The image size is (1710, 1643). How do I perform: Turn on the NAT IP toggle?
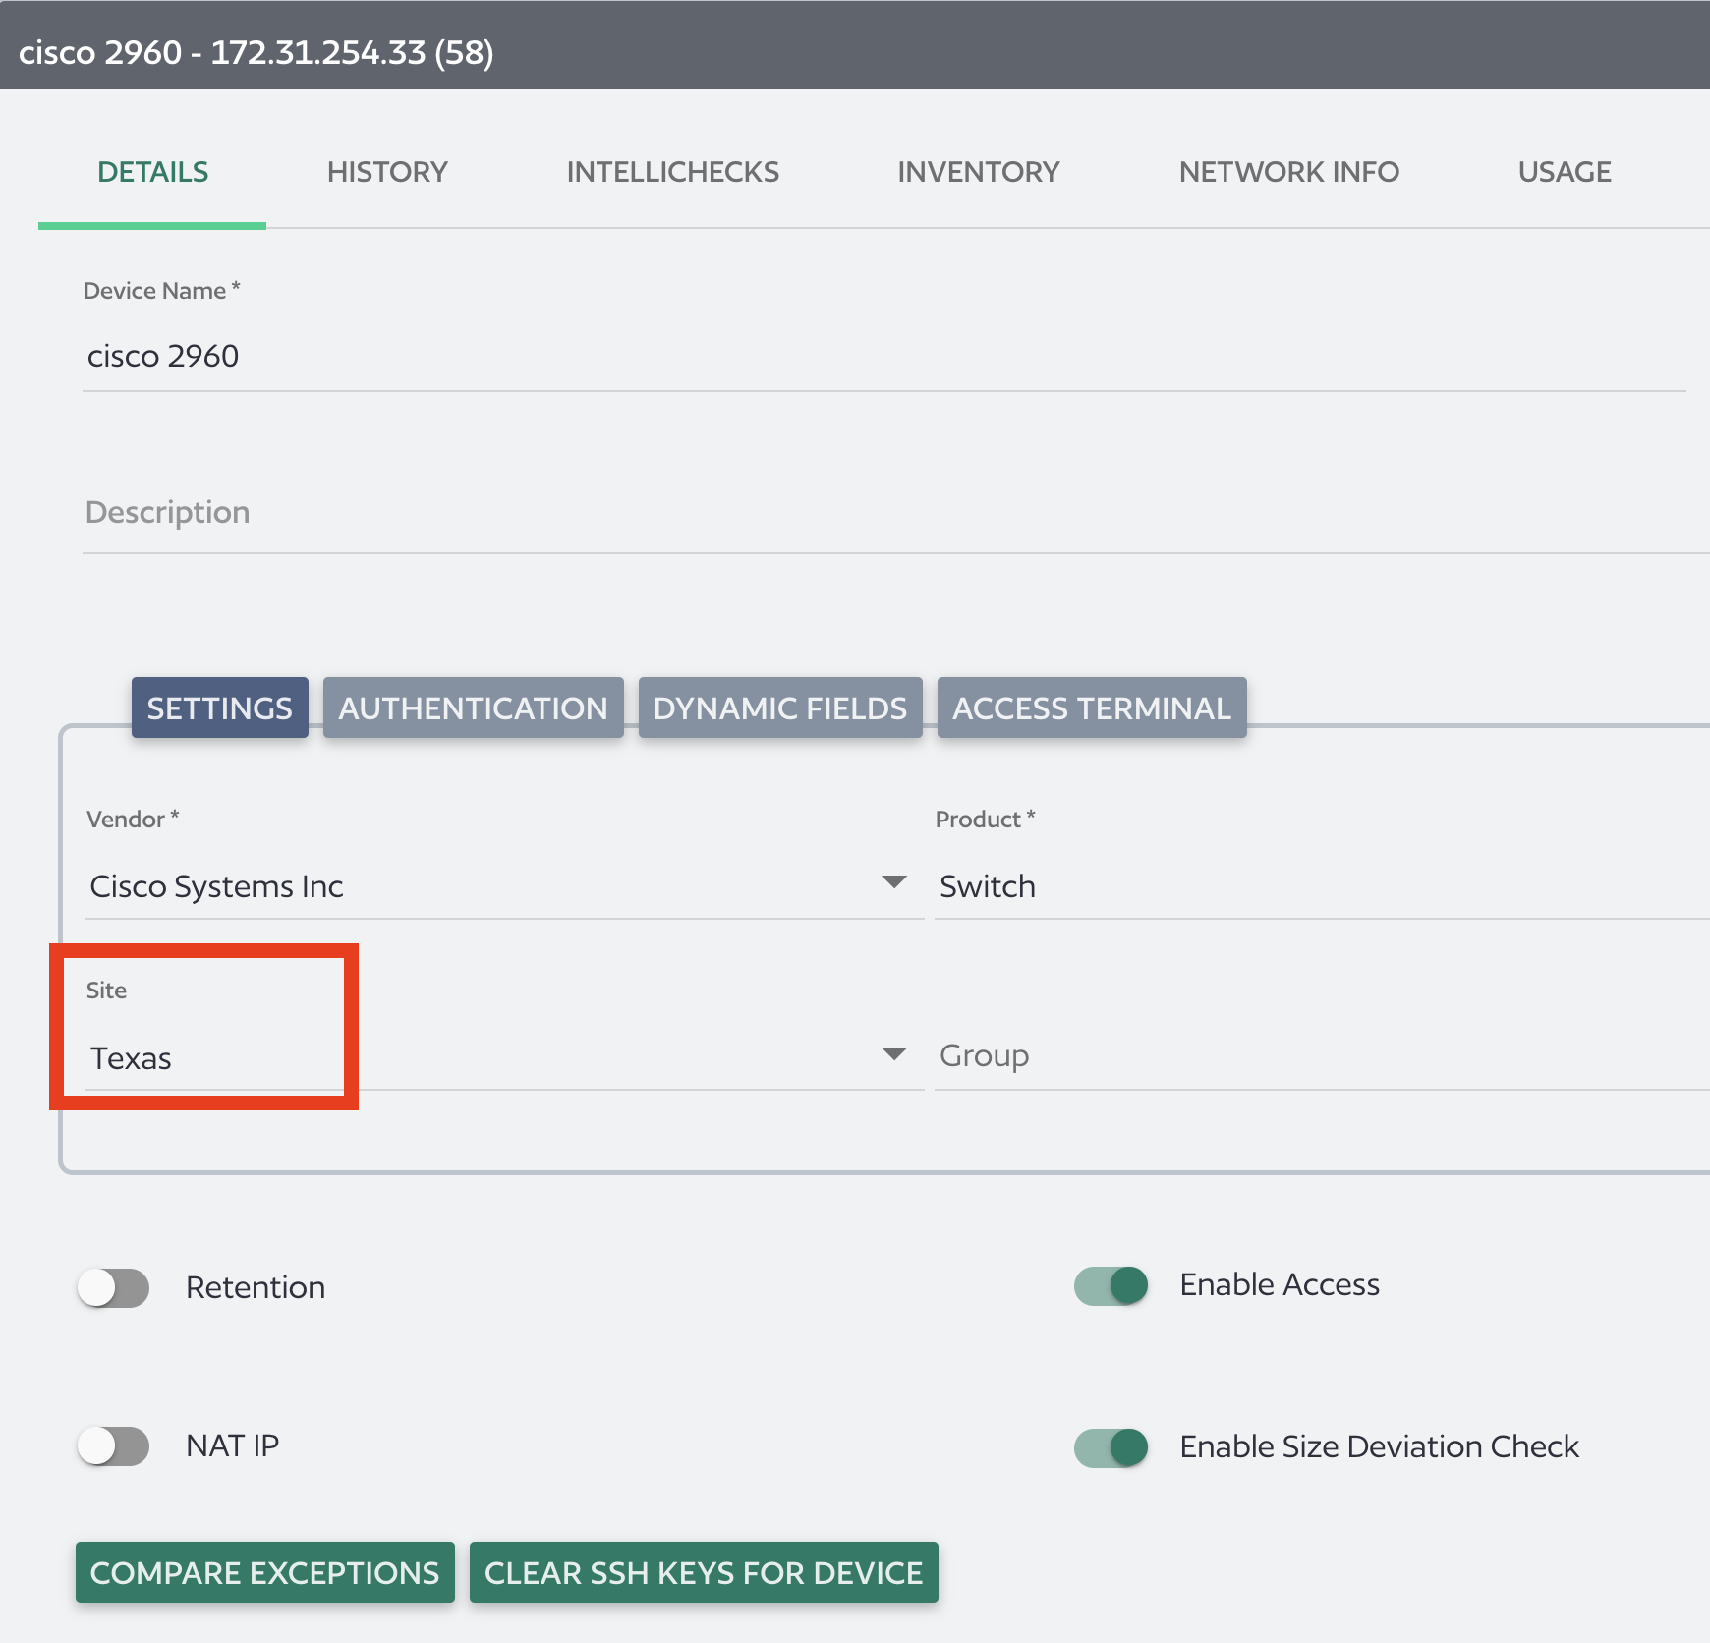(x=113, y=1445)
